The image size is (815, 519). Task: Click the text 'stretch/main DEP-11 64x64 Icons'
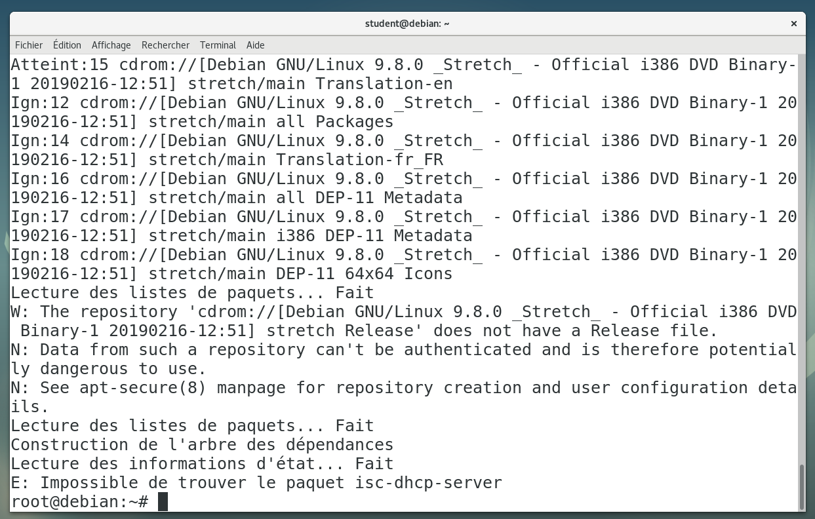click(x=300, y=274)
